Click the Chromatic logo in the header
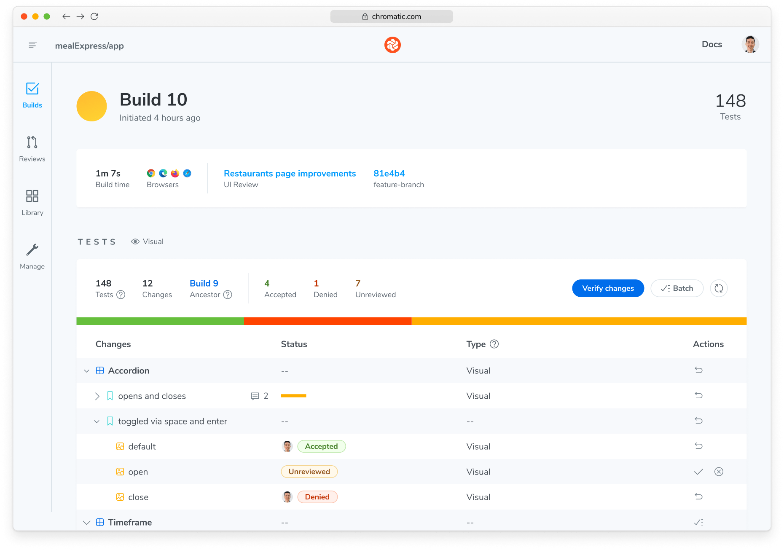This screenshot has width=784, height=550. pyautogui.click(x=392, y=45)
